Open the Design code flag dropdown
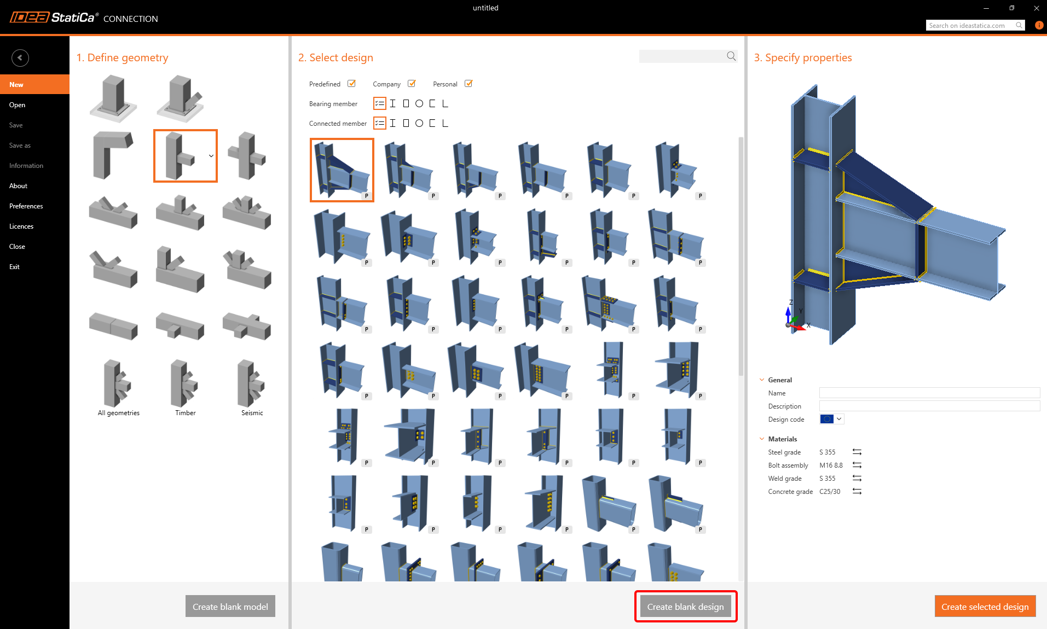The width and height of the screenshot is (1047, 629). 832,419
